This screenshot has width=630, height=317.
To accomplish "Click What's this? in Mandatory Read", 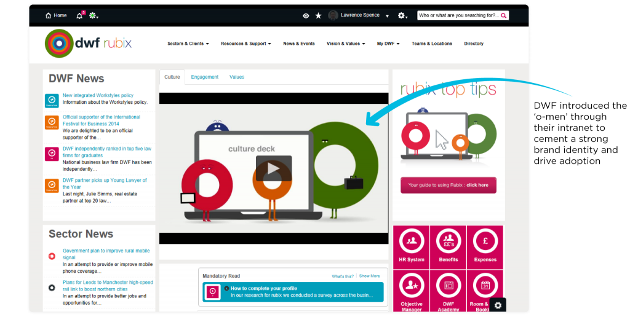I will tap(343, 276).
